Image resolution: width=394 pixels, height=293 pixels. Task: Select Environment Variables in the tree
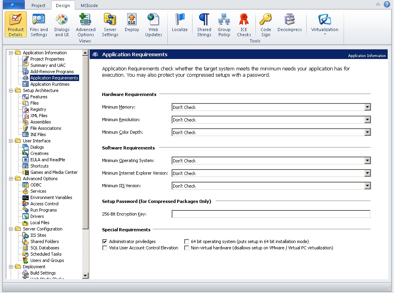point(51,197)
